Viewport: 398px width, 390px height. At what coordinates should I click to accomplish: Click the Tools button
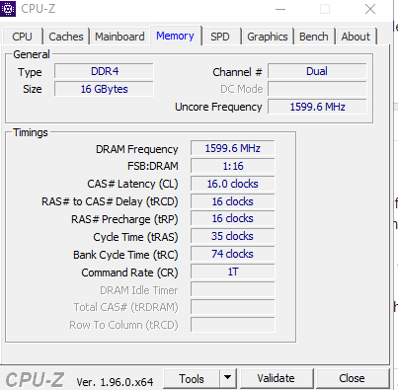(192, 378)
